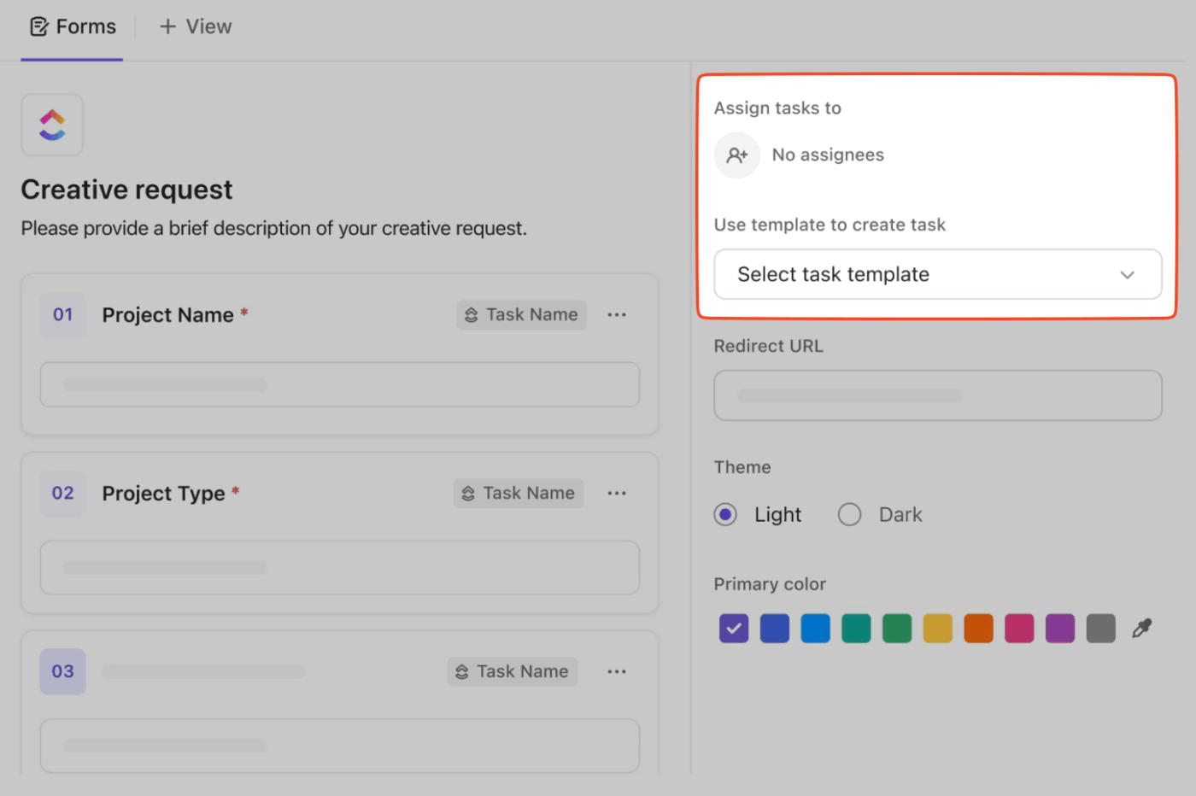Switch to the Forms tab
This screenshot has width=1196, height=796.
(72, 26)
